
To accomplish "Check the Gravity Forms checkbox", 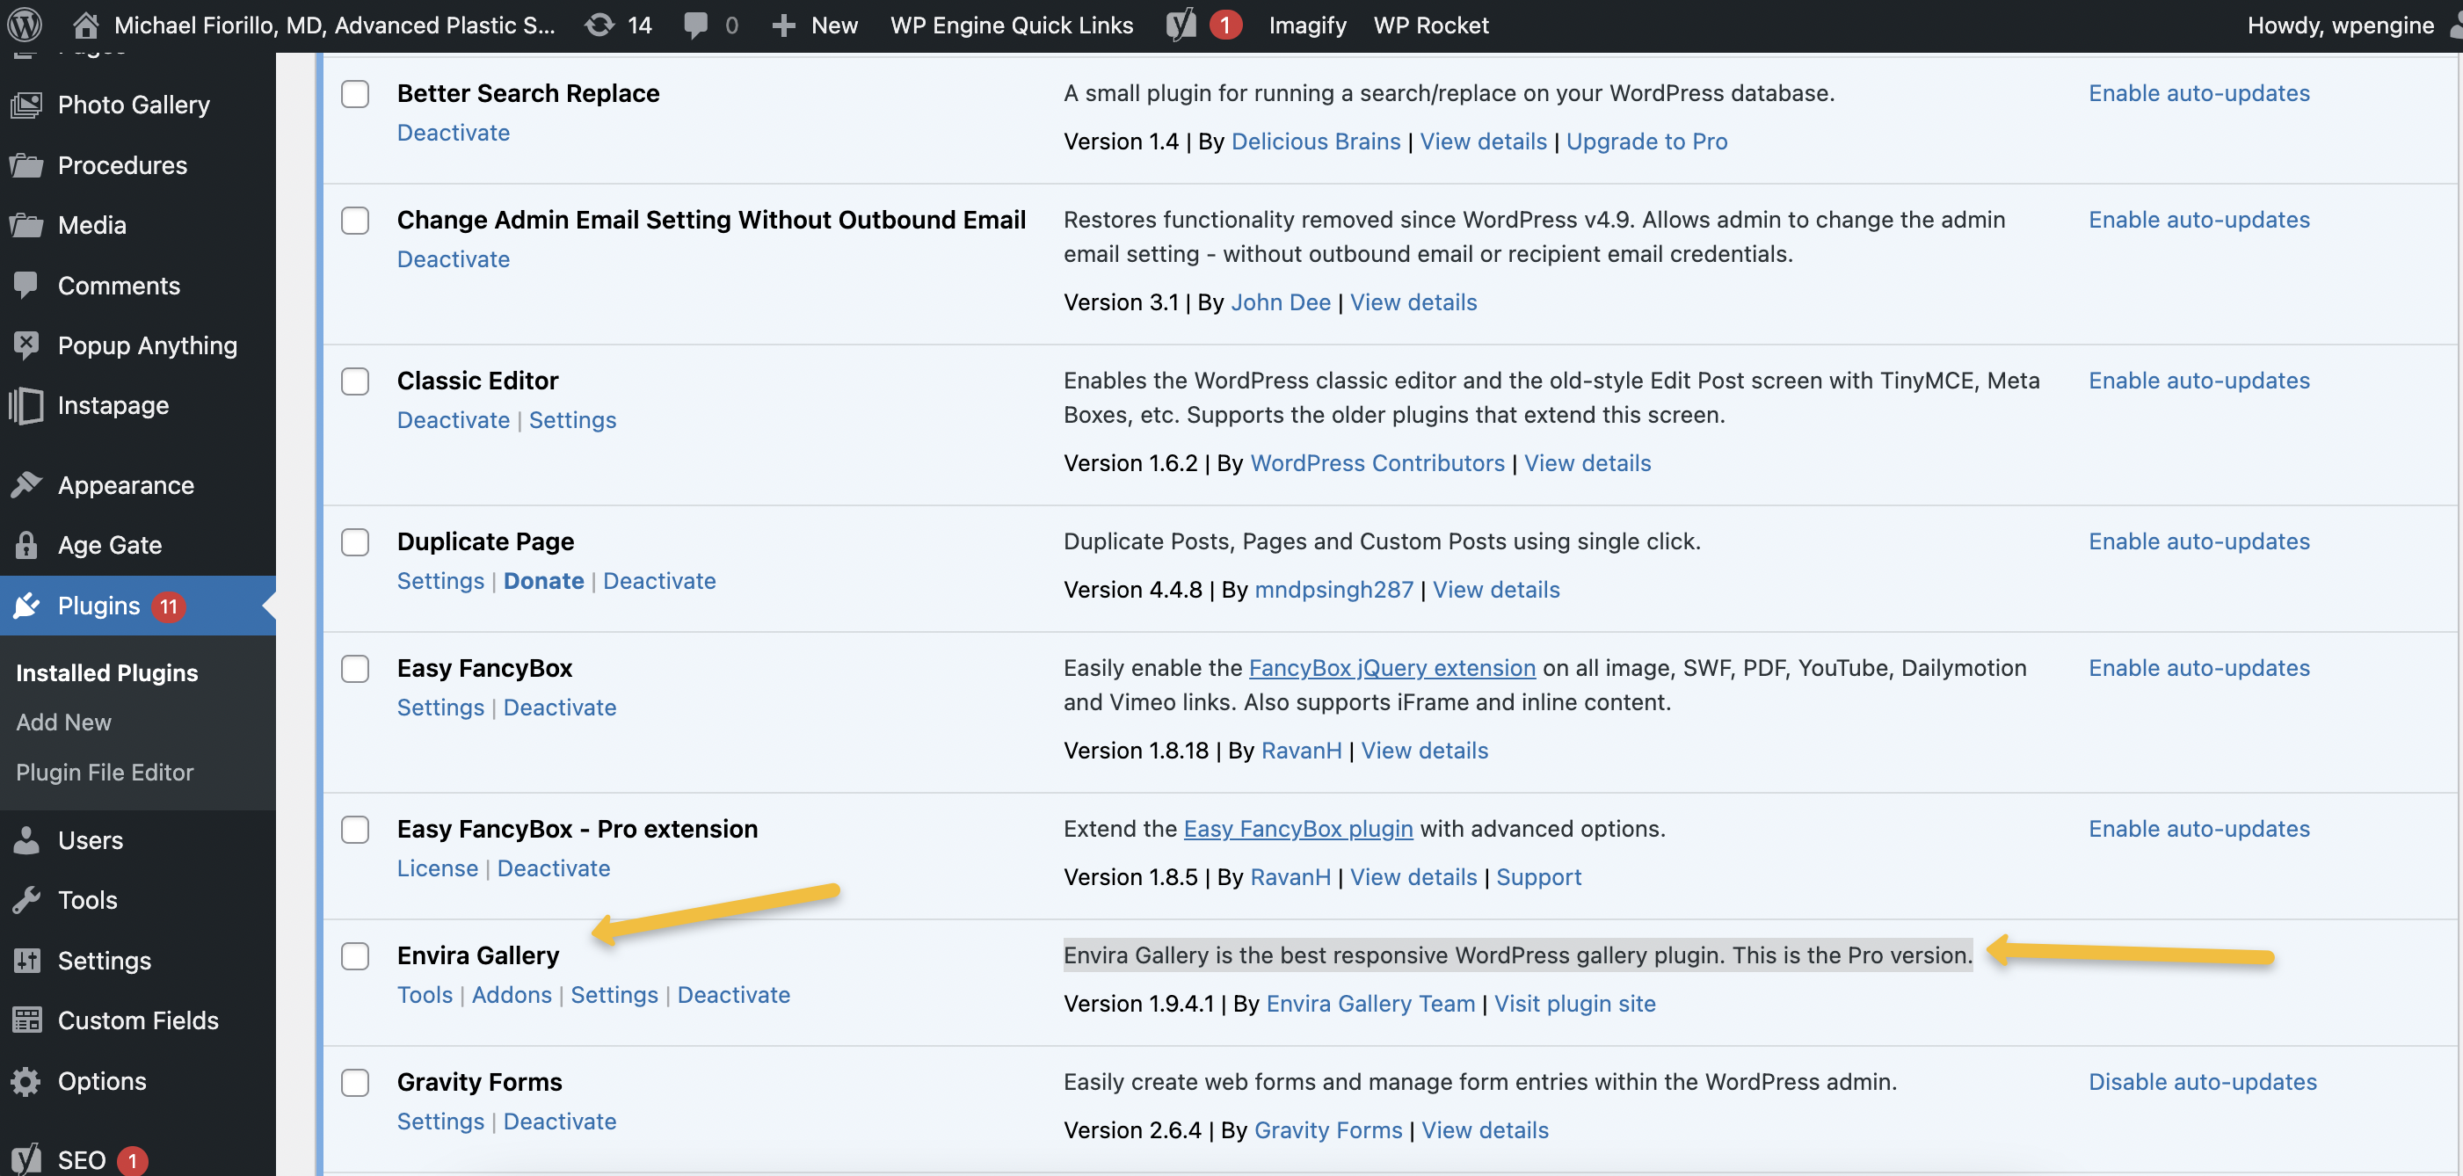I will [x=355, y=1082].
